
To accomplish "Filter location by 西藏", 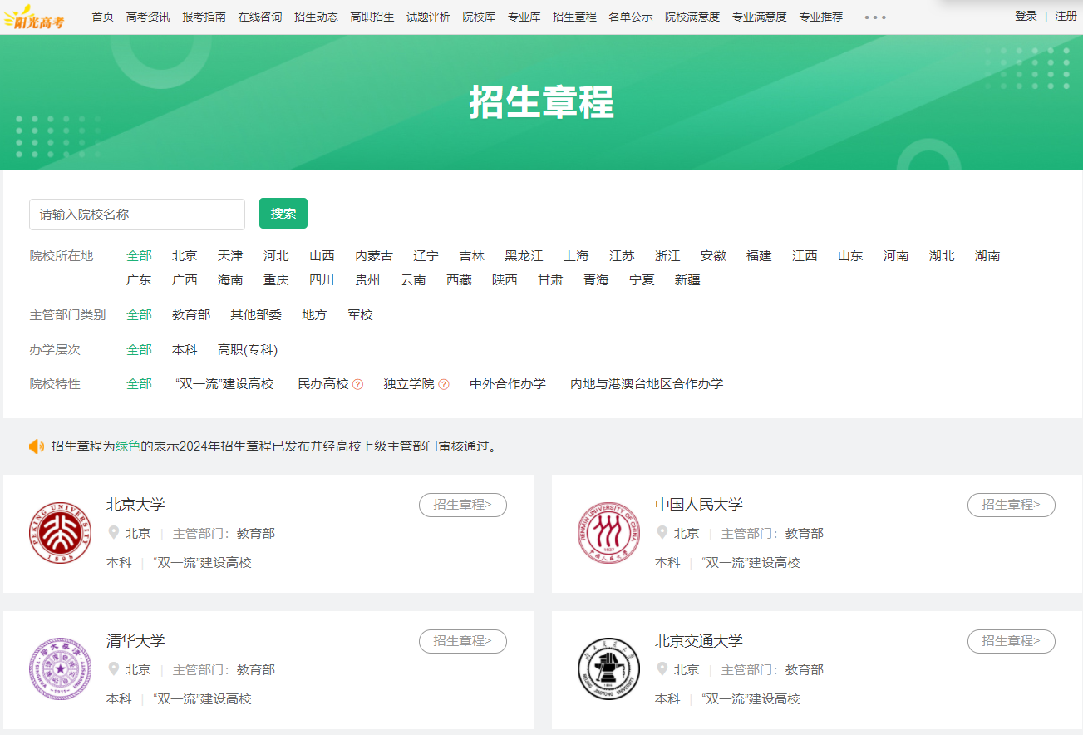I will (459, 280).
